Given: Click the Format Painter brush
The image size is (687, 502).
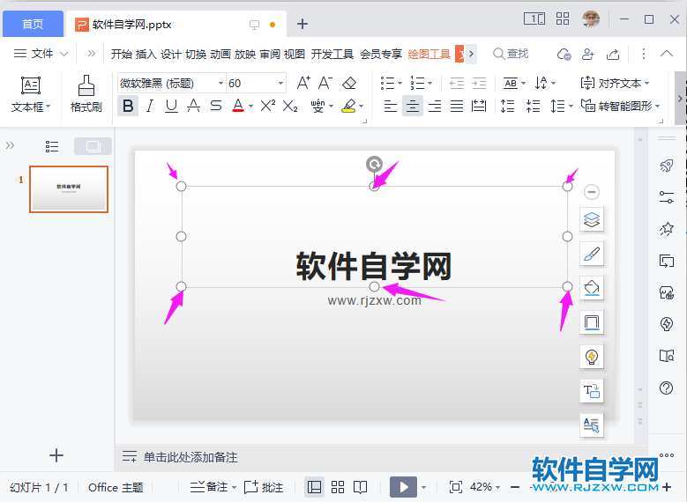Looking at the screenshot, I should pos(86,93).
